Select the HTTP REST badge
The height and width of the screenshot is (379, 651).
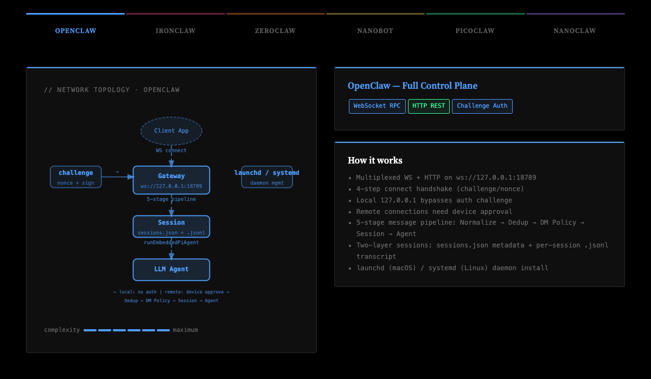coord(429,106)
